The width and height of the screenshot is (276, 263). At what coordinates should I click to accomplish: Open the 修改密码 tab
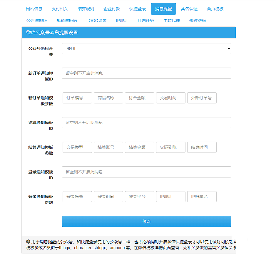(x=197, y=21)
